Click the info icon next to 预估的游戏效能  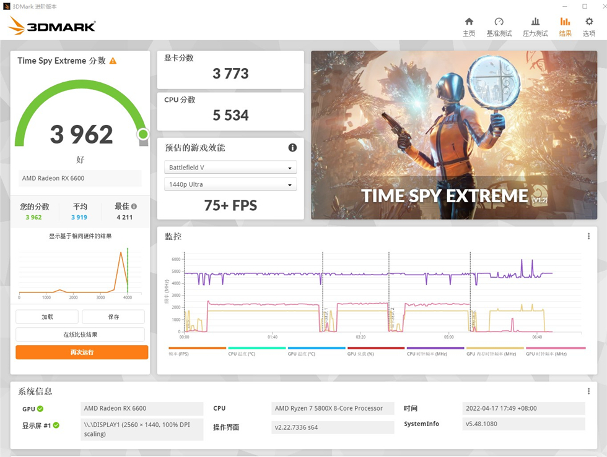[x=292, y=147]
